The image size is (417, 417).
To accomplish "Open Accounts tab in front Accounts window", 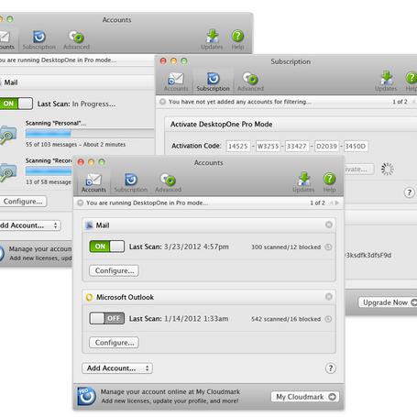I will (x=93, y=182).
